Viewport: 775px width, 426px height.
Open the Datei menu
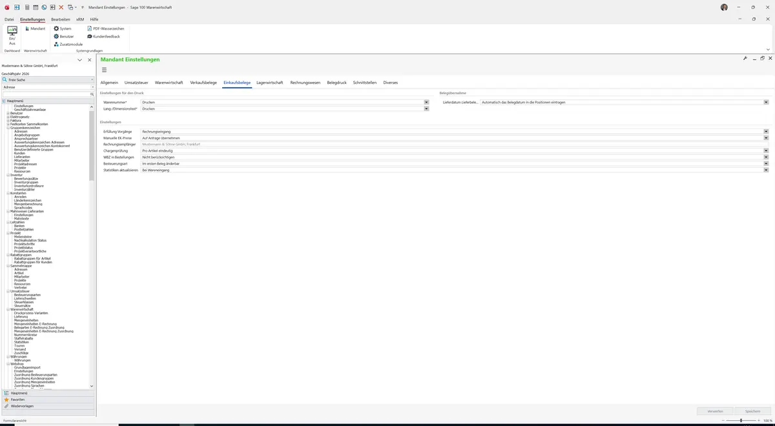point(9,19)
